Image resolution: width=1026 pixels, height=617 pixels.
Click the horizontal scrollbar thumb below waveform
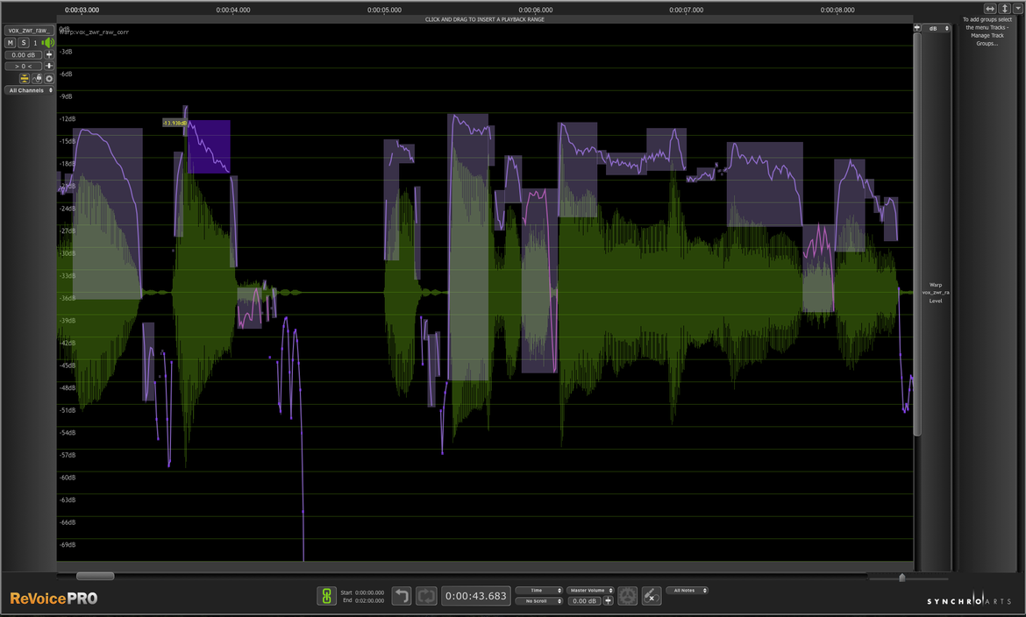click(96, 577)
